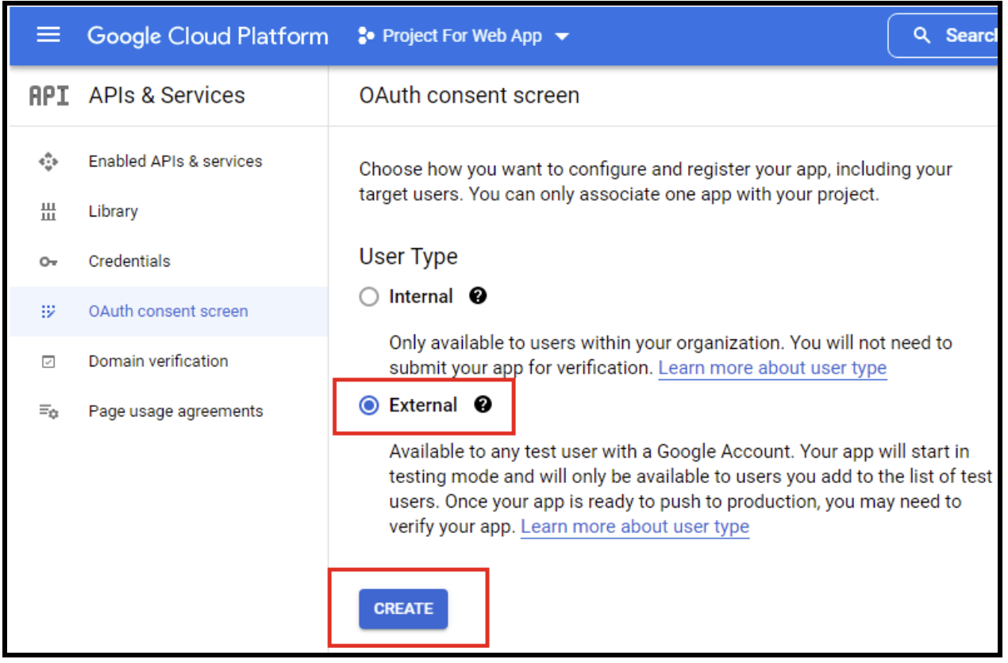Select the External user type radio button
Image resolution: width=1008 pixels, height=663 pixels.
pyautogui.click(x=369, y=406)
